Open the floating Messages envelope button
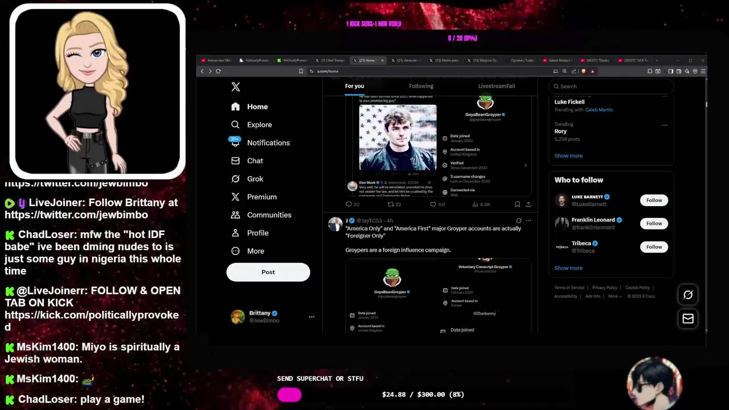The width and height of the screenshot is (729, 410). point(688,318)
